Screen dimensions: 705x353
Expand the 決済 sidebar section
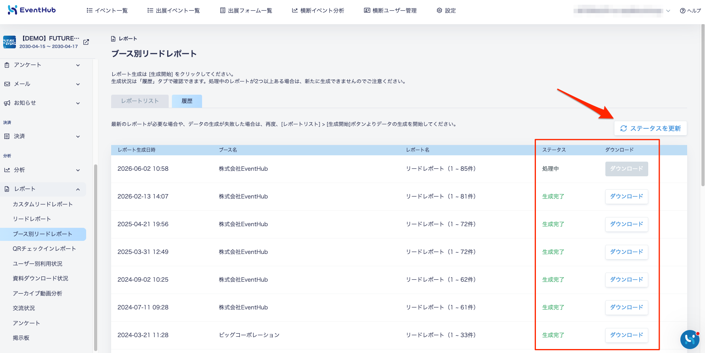(x=78, y=137)
